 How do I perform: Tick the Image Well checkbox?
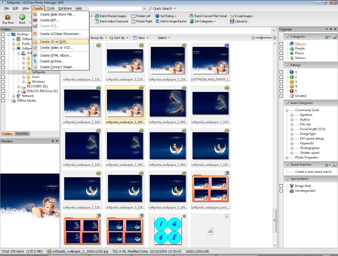point(281,186)
